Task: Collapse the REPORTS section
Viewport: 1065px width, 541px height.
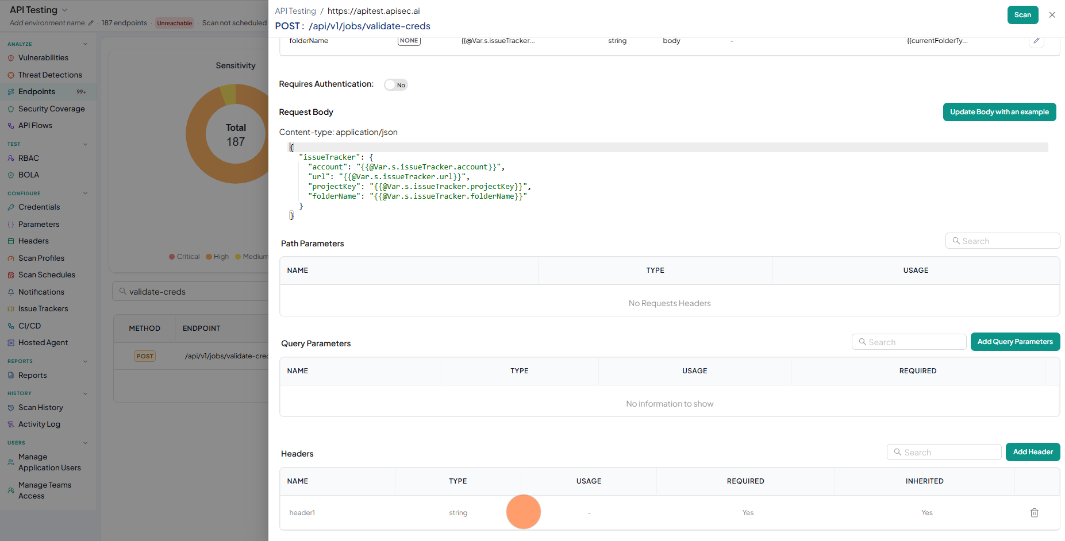Action: pos(85,361)
